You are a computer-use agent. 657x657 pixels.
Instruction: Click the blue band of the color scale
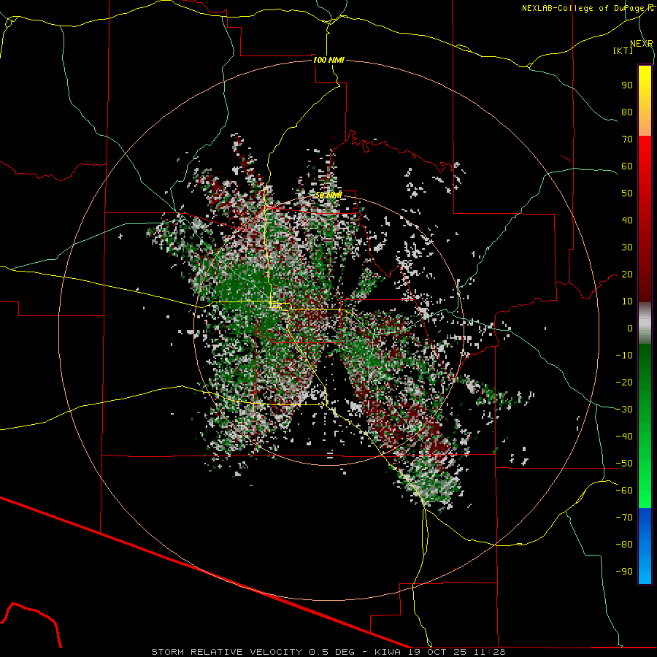click(645, 546)
